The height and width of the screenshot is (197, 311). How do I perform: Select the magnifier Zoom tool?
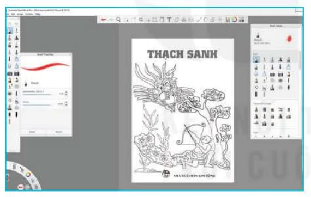coord(118,20)
